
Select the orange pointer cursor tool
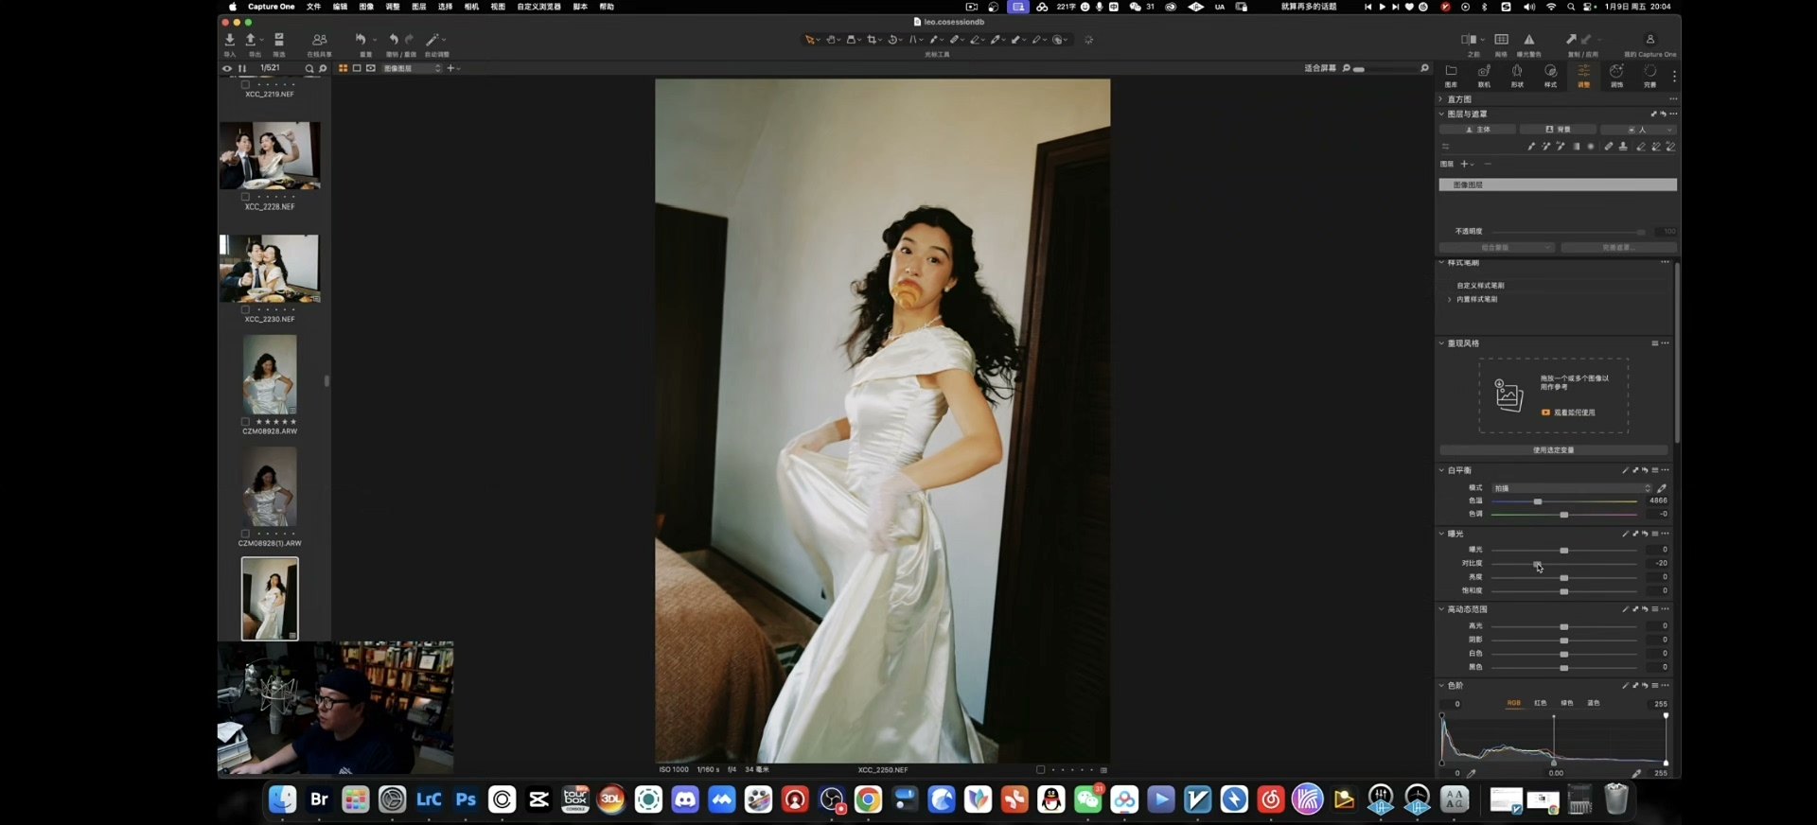(x=810, y=40)
